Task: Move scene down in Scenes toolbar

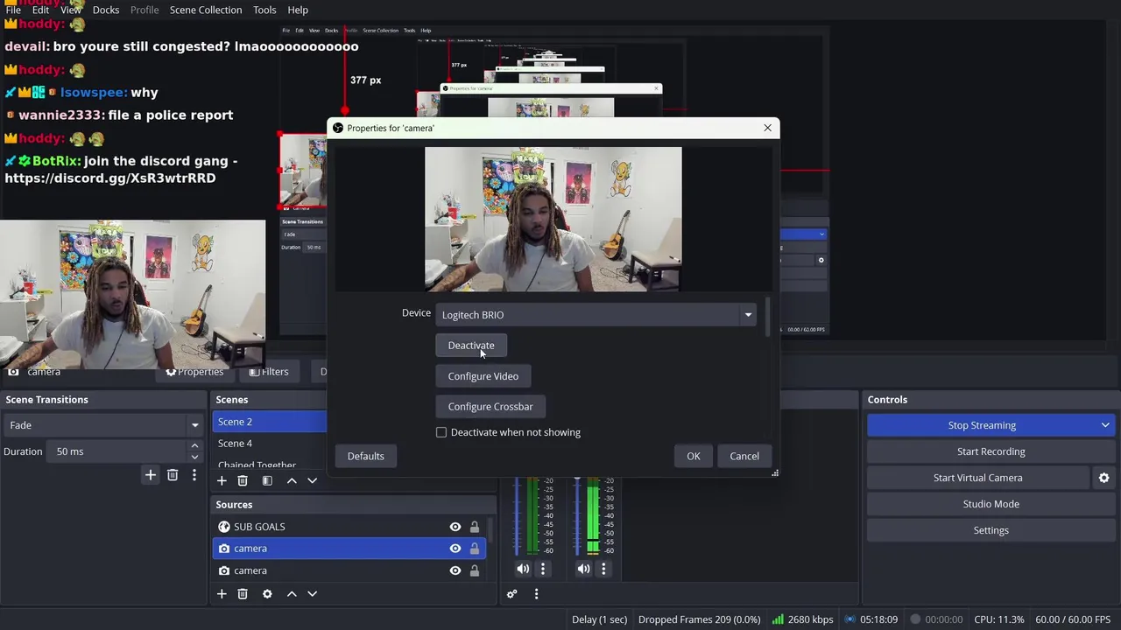Action: point(312,480)
